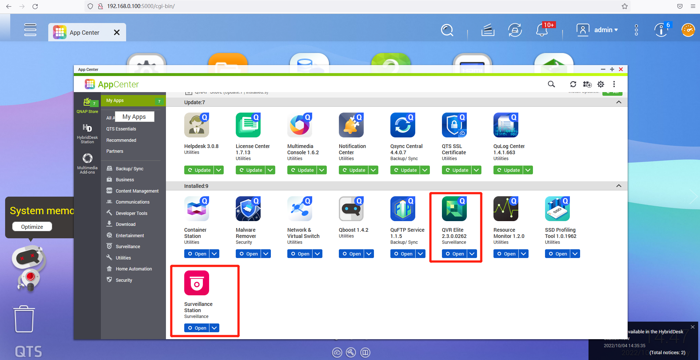Open the QTS main menu hamburger icon
This screenshot has height=360, width=700.
[x=30, y=30]
